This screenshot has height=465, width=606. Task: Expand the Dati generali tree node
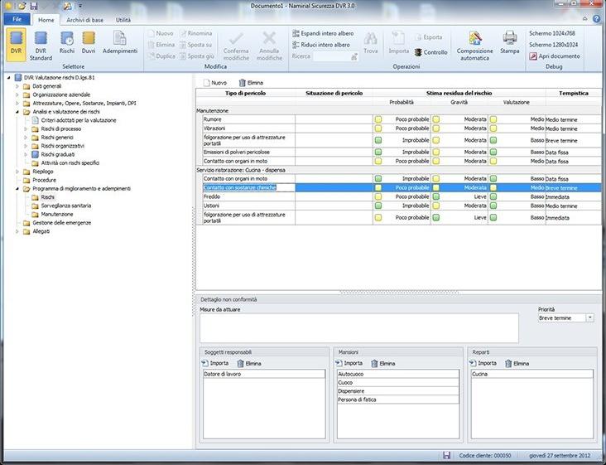(x=17, y=86)
